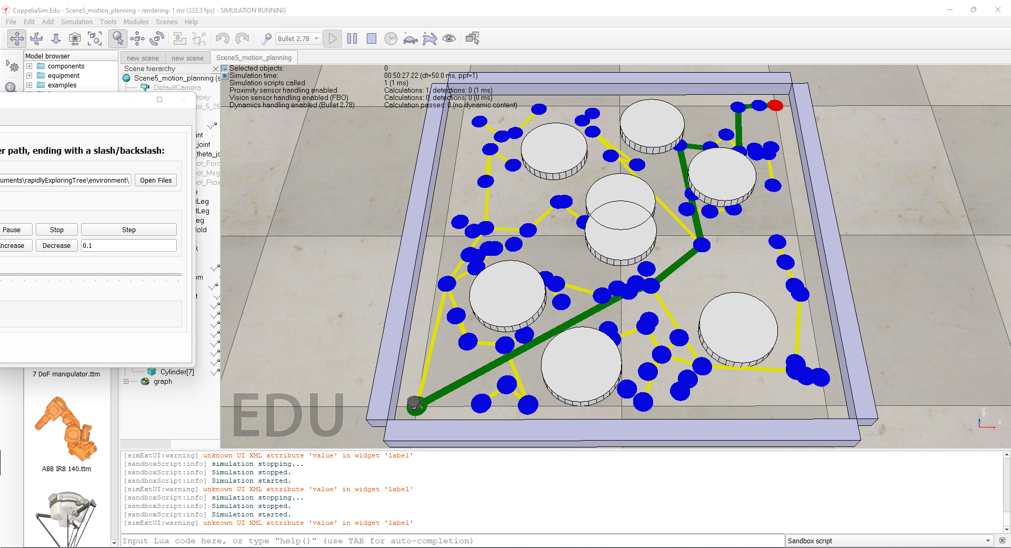Pause the simulation from the toolbar
The width and height of the screenshot is (1011, 548).
pos(352,38)
